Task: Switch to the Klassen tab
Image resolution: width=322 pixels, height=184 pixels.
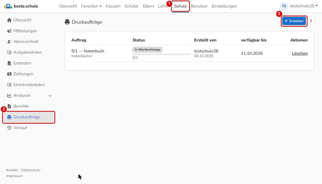Action: 113,6
